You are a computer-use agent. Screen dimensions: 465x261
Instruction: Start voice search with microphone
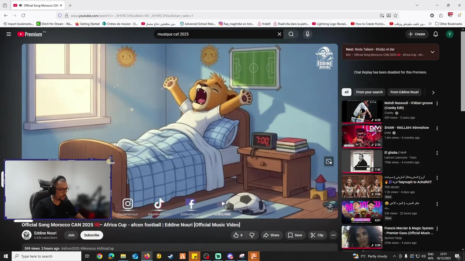pos(307,34)
